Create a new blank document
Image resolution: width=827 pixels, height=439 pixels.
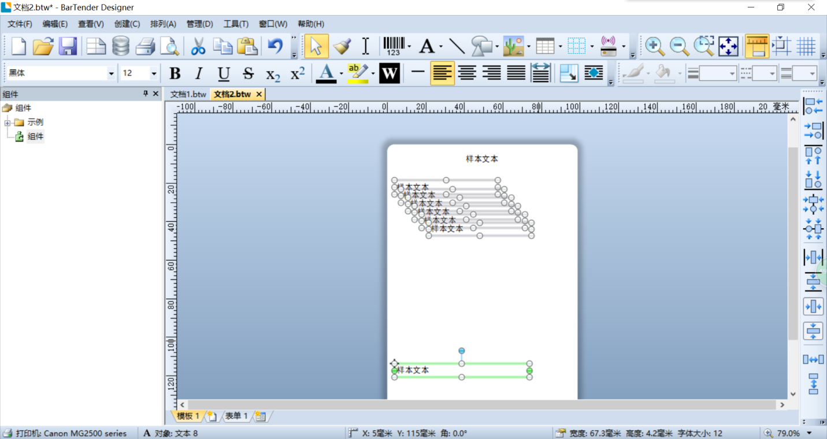click(x=19, y=46)
